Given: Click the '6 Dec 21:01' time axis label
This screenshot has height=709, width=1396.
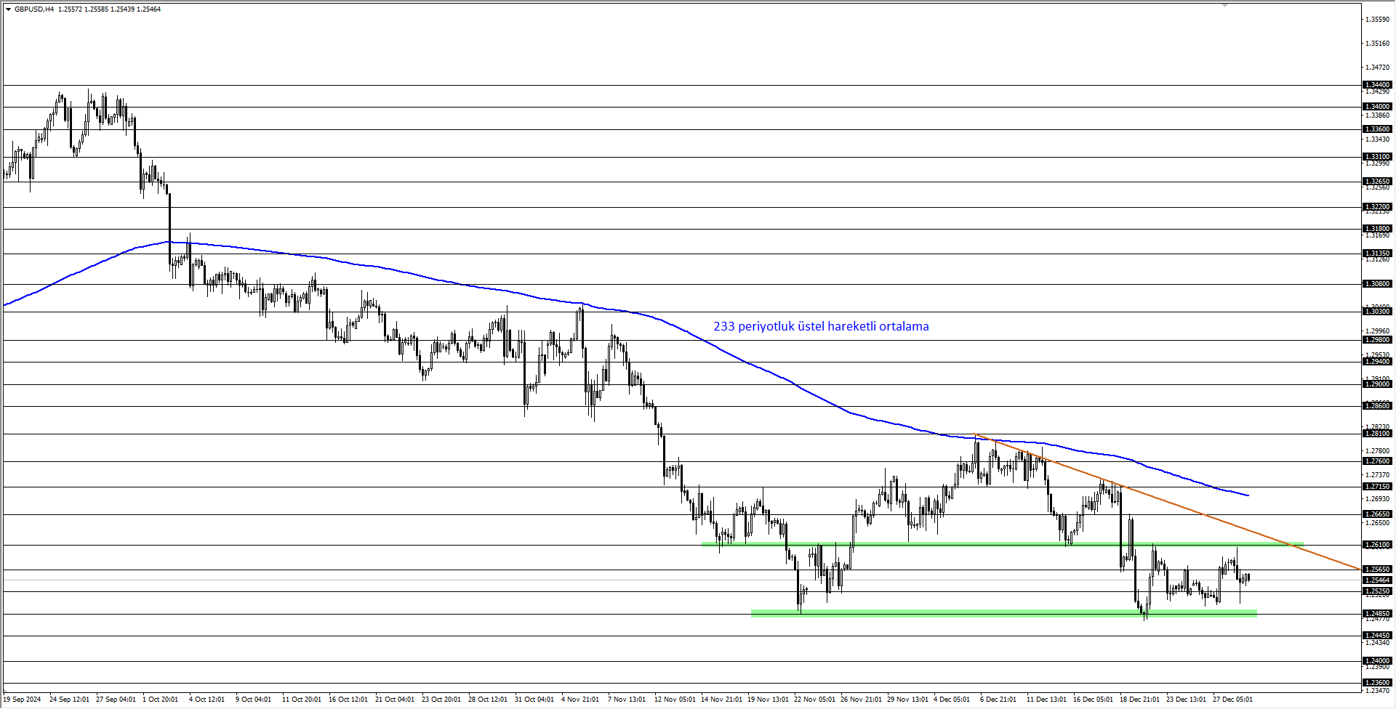Looking at the screenshot, I should tap(998, 700).
